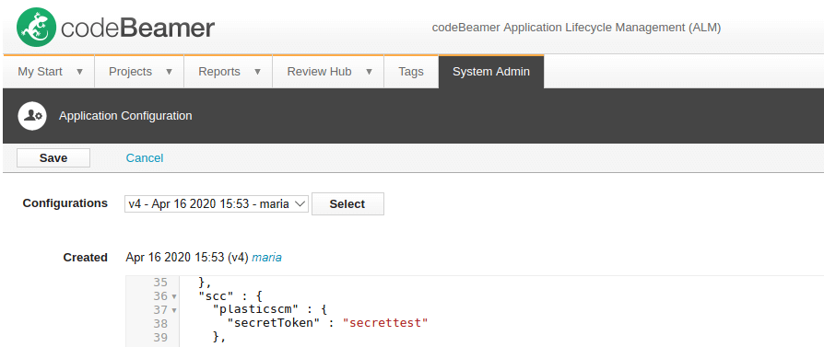The height and width of the screenshot is (347, 824).
Task: Expand the Reports dropdown arrow
Action: pos(257,72)
